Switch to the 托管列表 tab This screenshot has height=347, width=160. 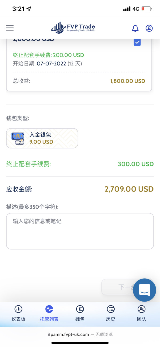pyautogui.click(x=49, y=319)
